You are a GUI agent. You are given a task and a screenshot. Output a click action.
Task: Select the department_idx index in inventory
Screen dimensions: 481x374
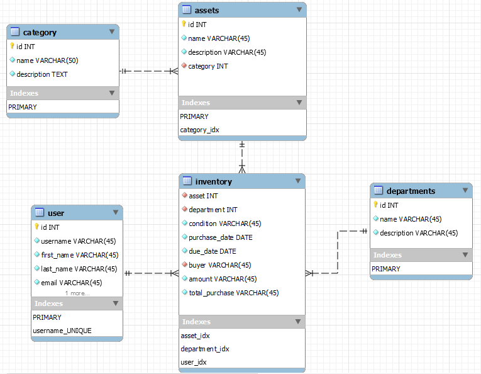click(204, 349)
